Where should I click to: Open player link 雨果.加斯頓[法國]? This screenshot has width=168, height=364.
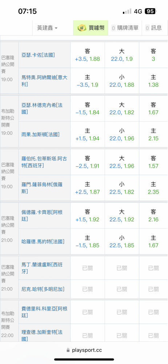pos(41,134)
